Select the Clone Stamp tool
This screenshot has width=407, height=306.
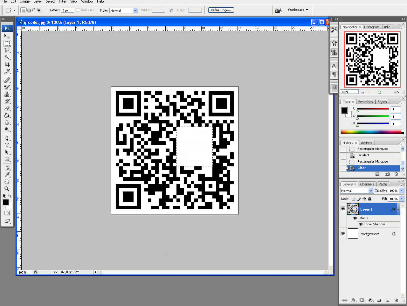[7, 94]
